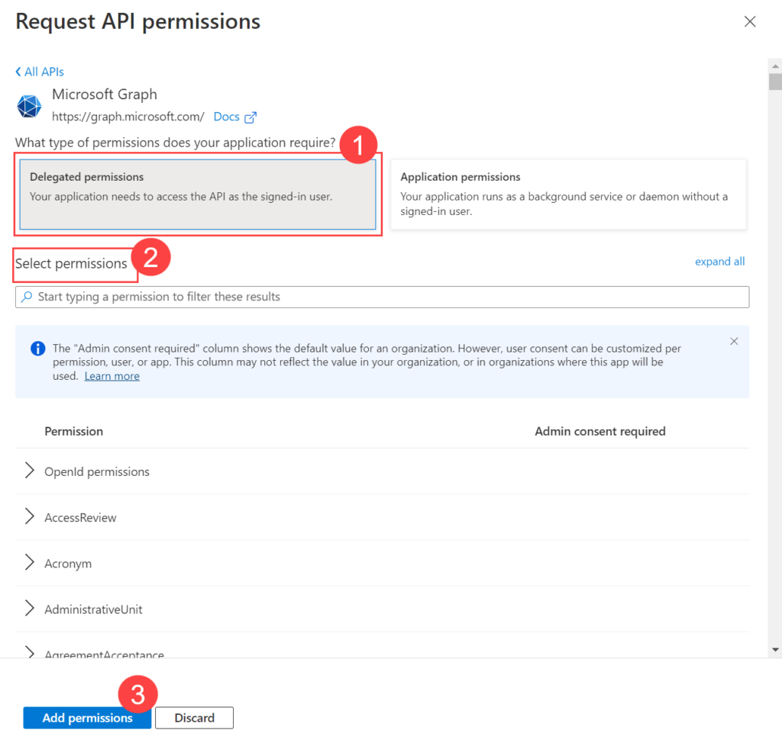Open the Learn more link

click(111, 375)
